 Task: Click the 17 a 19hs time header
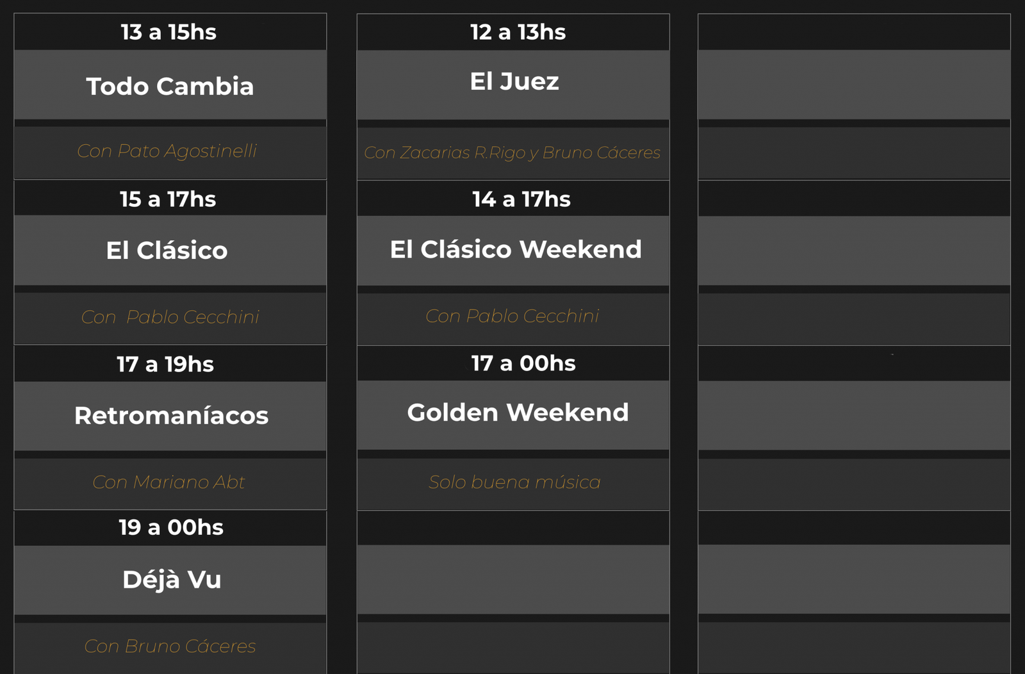tap(165, 364)
